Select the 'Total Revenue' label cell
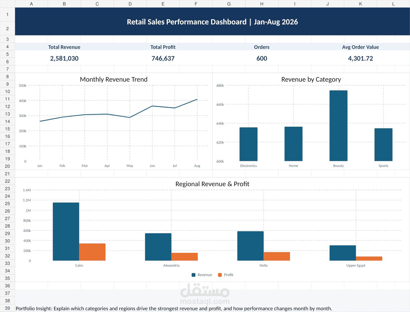The height and width of the screenshot is (312, 410). click(x=64, y=47)
